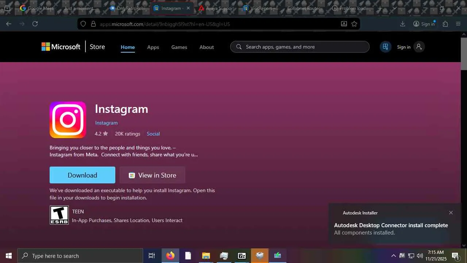Click the Instagram app logo

(x=68, y=120)
